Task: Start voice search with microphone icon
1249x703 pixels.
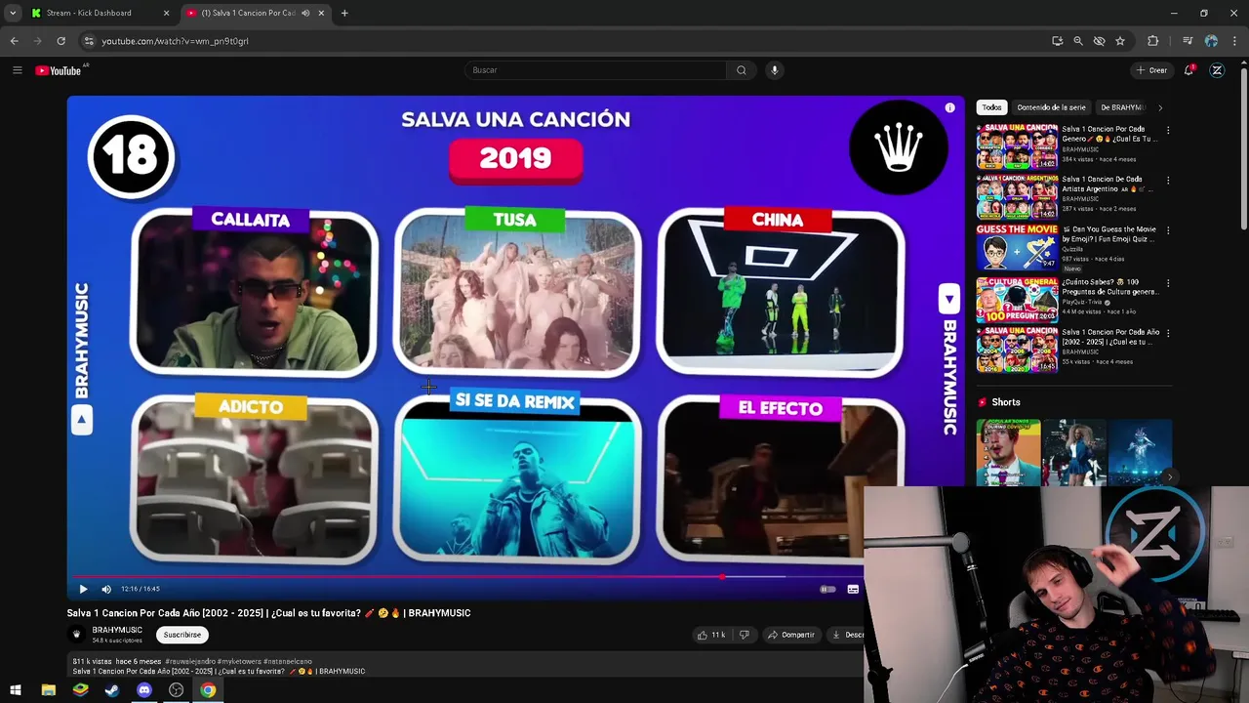Action: click(x=775, y=70)
